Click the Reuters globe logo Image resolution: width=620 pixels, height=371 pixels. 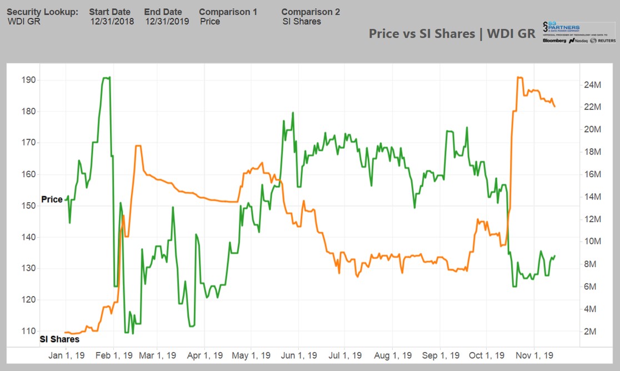pos(592,41)
